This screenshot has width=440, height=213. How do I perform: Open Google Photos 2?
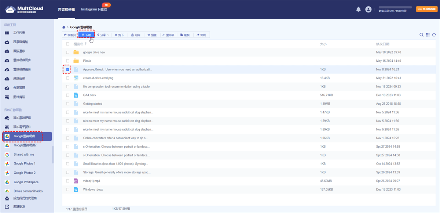25,173
